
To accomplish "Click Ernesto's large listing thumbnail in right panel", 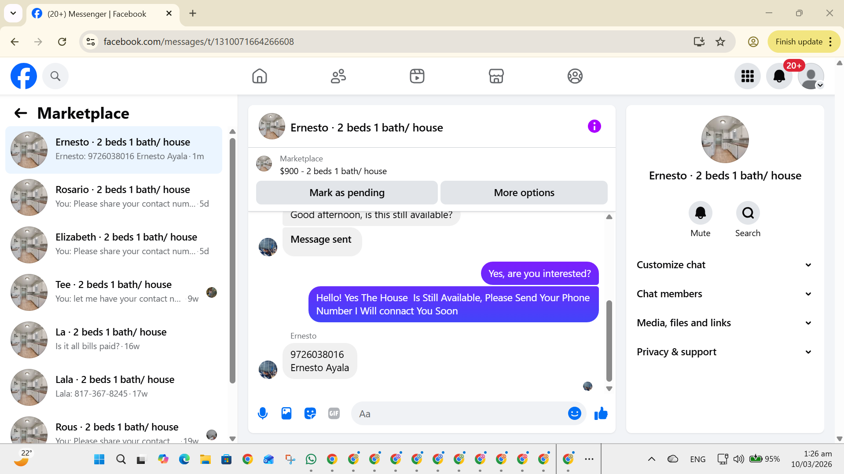I will 725,139.
